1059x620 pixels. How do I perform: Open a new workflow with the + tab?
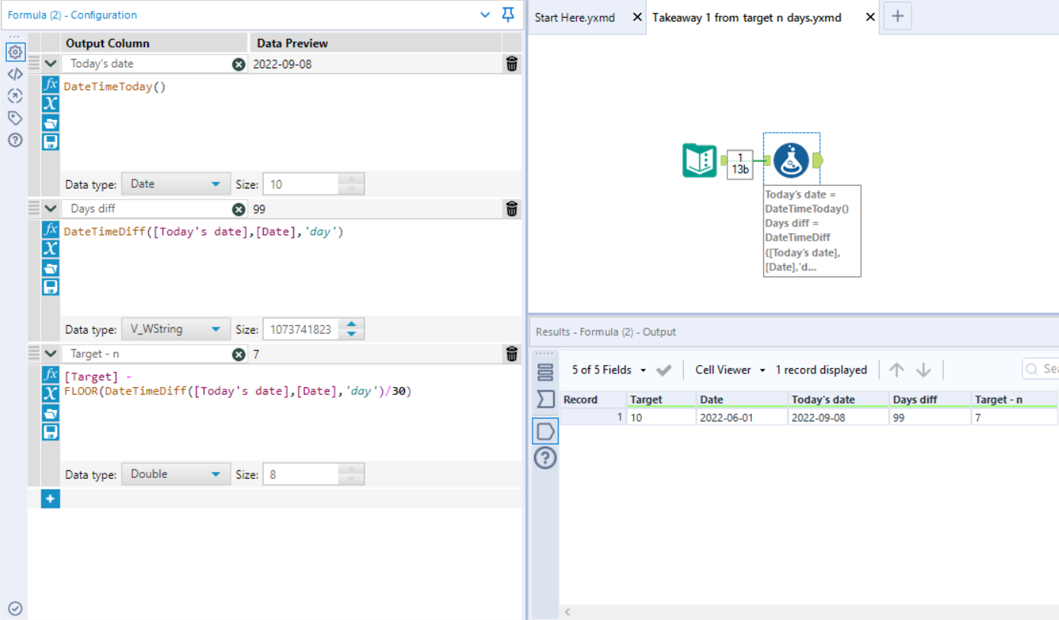click(897, 16)
